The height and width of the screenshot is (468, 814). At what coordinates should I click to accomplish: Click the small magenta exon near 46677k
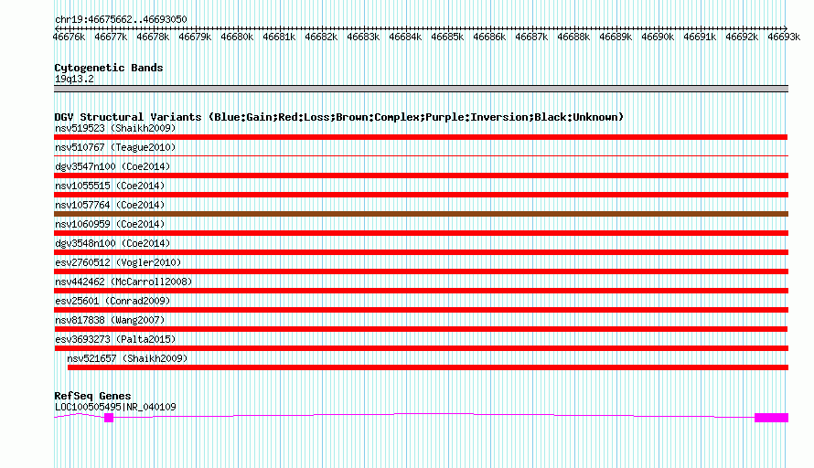click(109, 418)
